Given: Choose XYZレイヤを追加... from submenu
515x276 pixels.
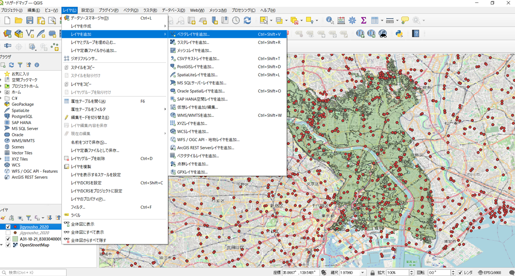Looking at the screenshot, I should [227, 124].
